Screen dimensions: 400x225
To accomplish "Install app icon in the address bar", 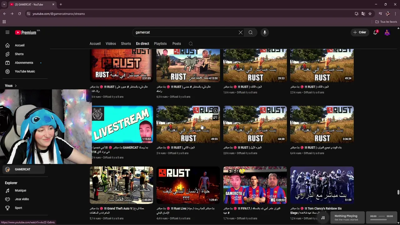I will point(357,14).
